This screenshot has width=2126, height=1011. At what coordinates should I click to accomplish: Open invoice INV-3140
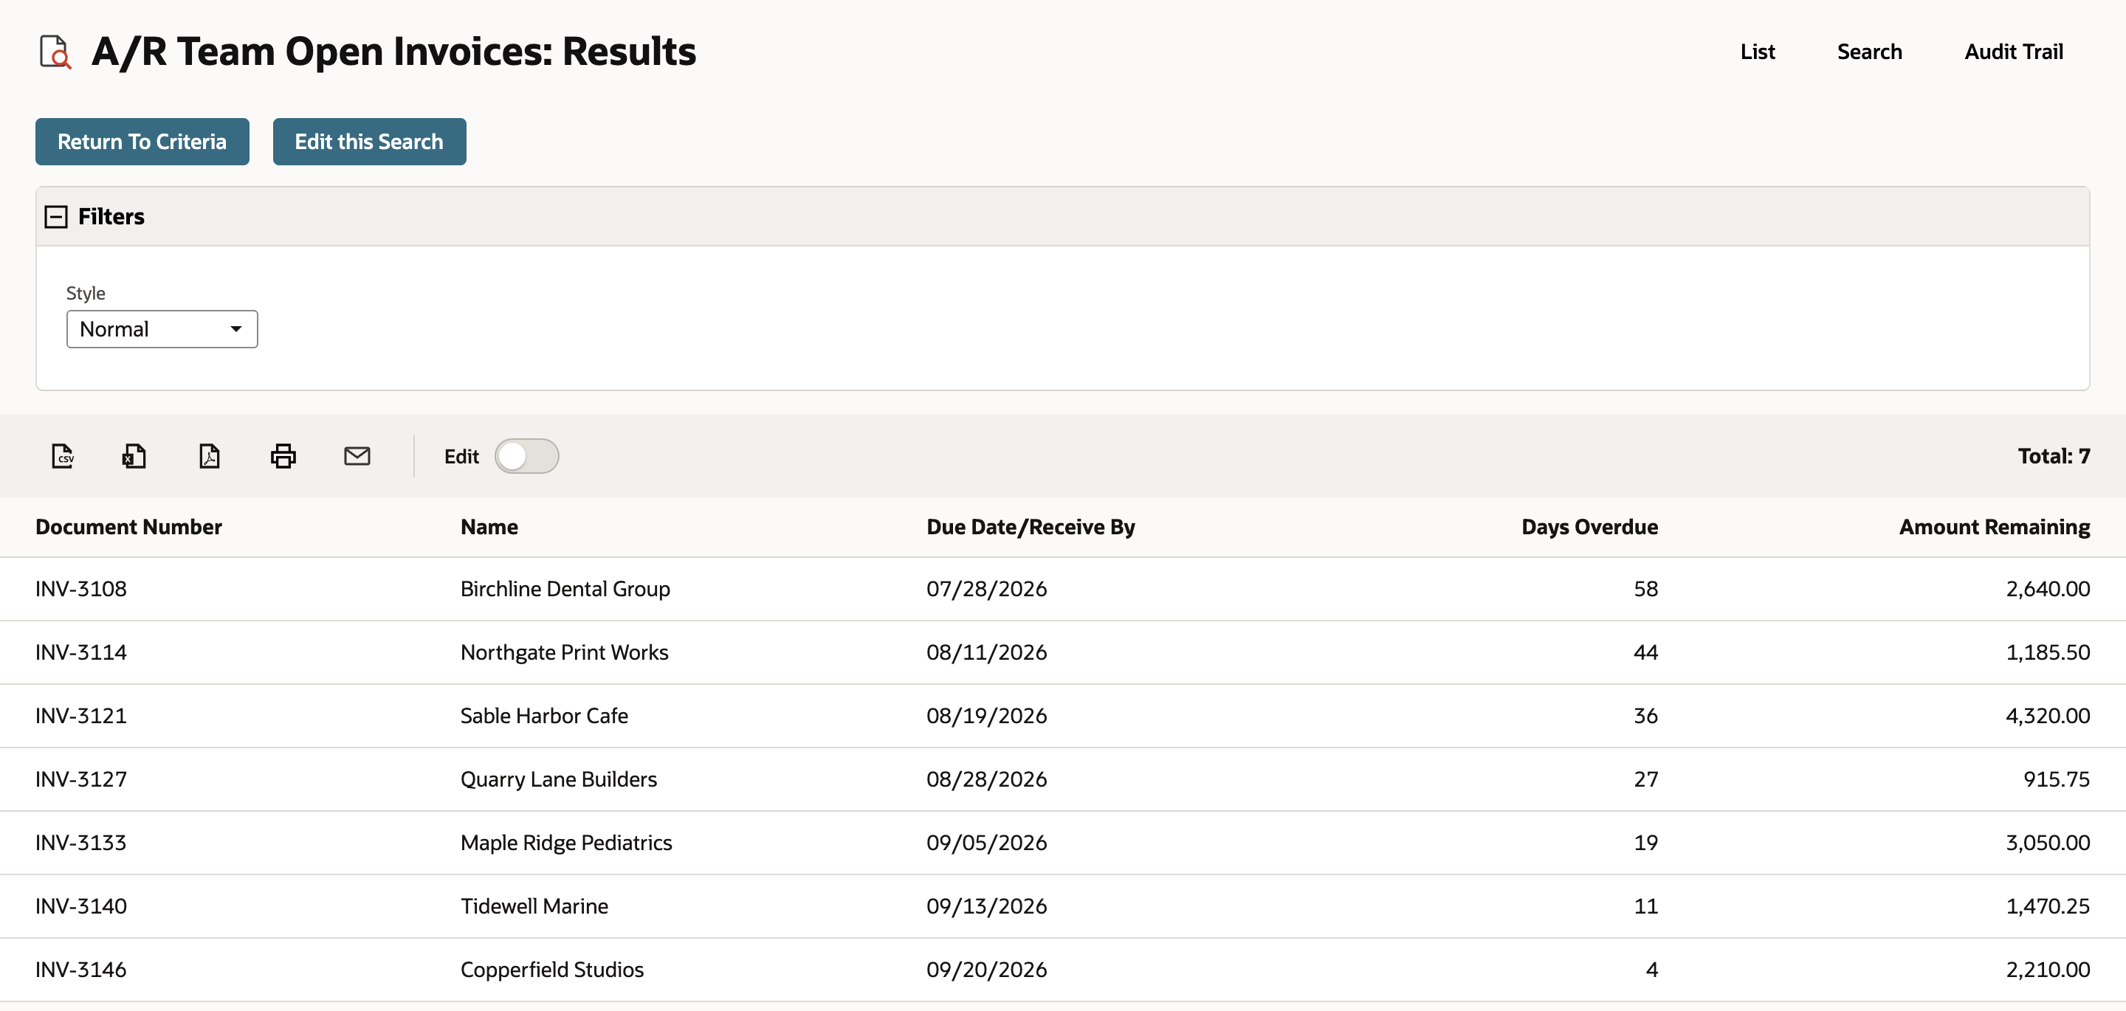click(81, 906)
